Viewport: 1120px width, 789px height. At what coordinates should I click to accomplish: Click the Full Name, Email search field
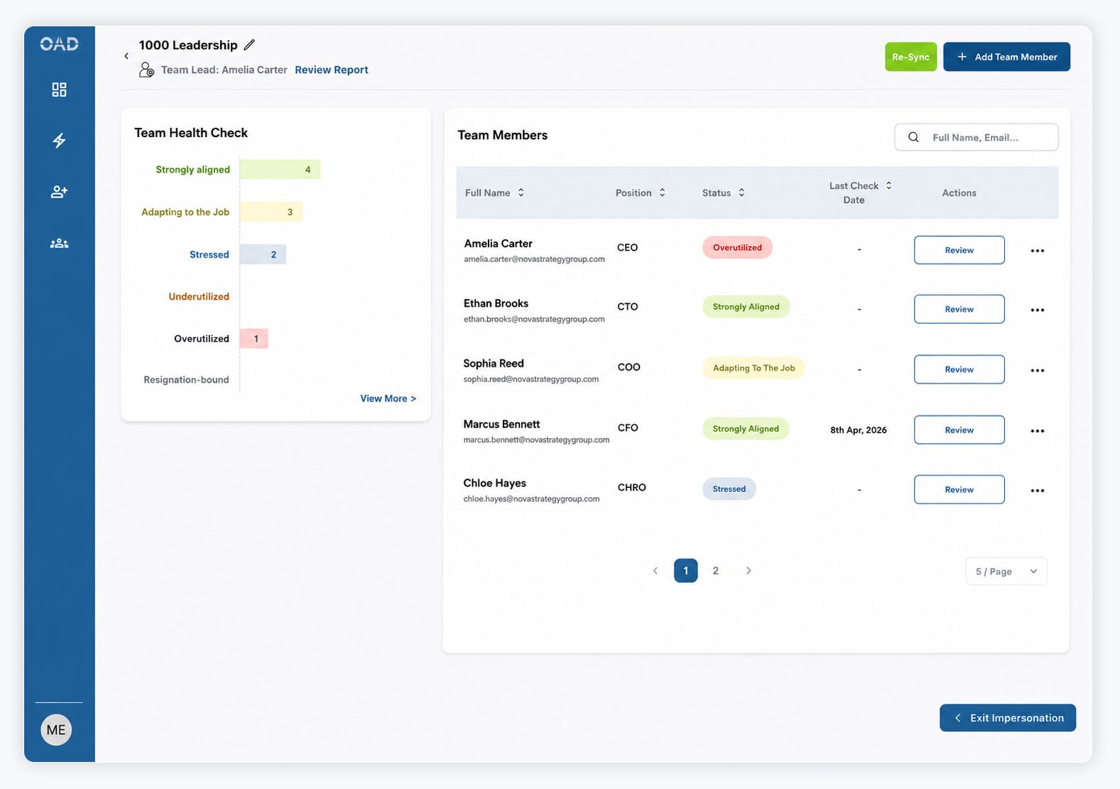976,137
